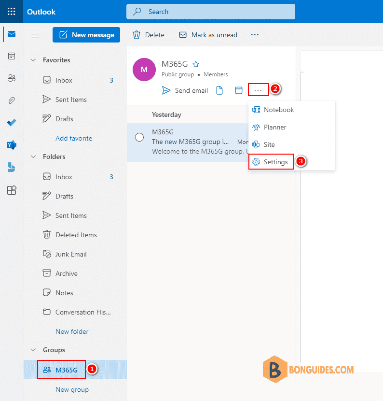The height and width of the screenshot is (401, 383).
Task: Click the New group link
Action: [x=72, y=389]
